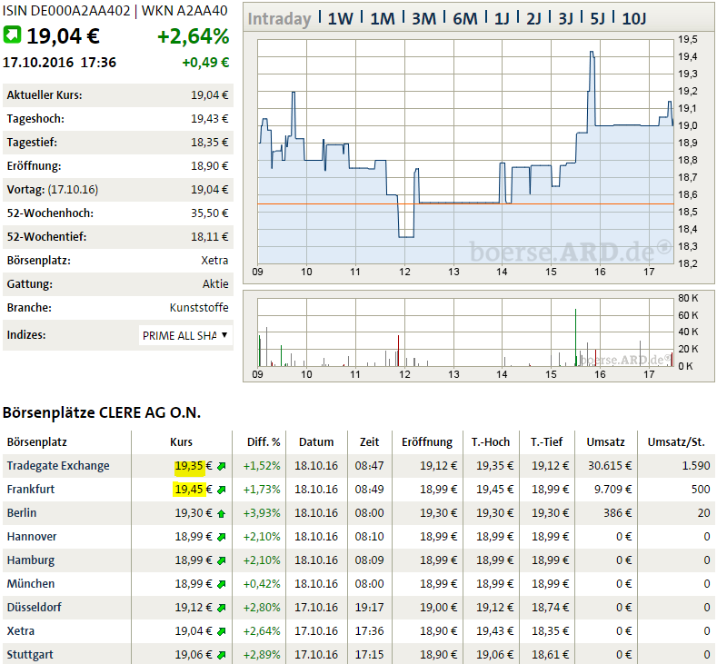
Task: Click the trend arrow in the Hannover row
Action: click(x=221, y=537)
